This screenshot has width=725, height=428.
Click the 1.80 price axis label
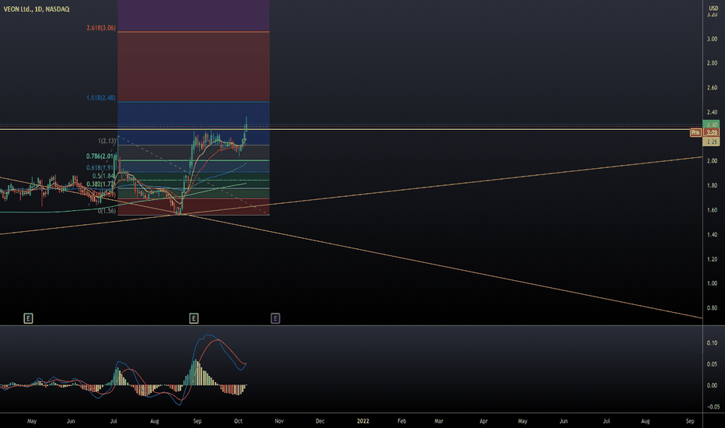[x=712, y=185]
